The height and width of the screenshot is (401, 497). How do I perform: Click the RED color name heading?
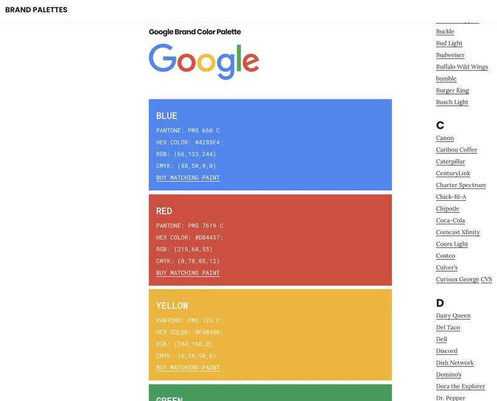[164, 211]
